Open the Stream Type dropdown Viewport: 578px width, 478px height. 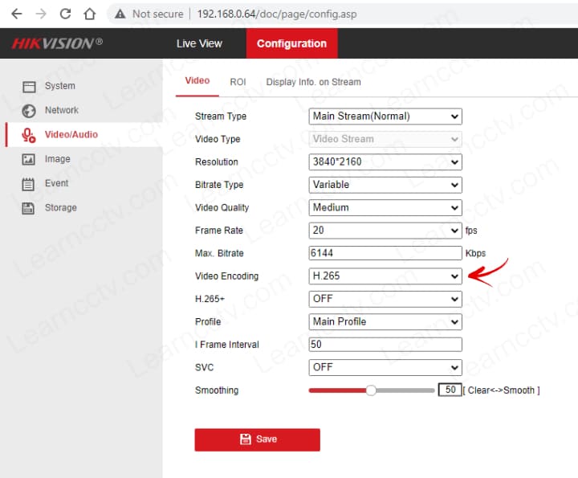[x=385, y=116]
